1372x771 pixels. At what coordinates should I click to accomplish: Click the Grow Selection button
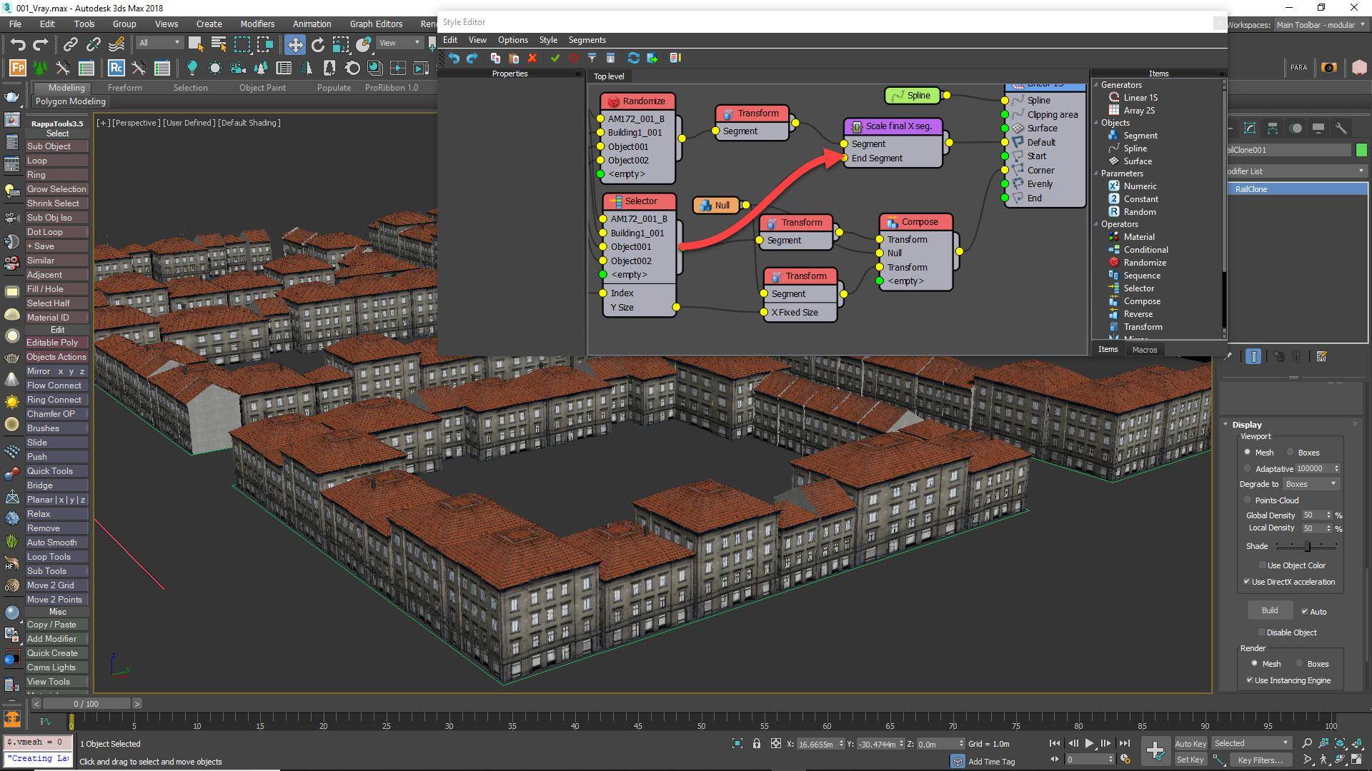tap(56, 189)
